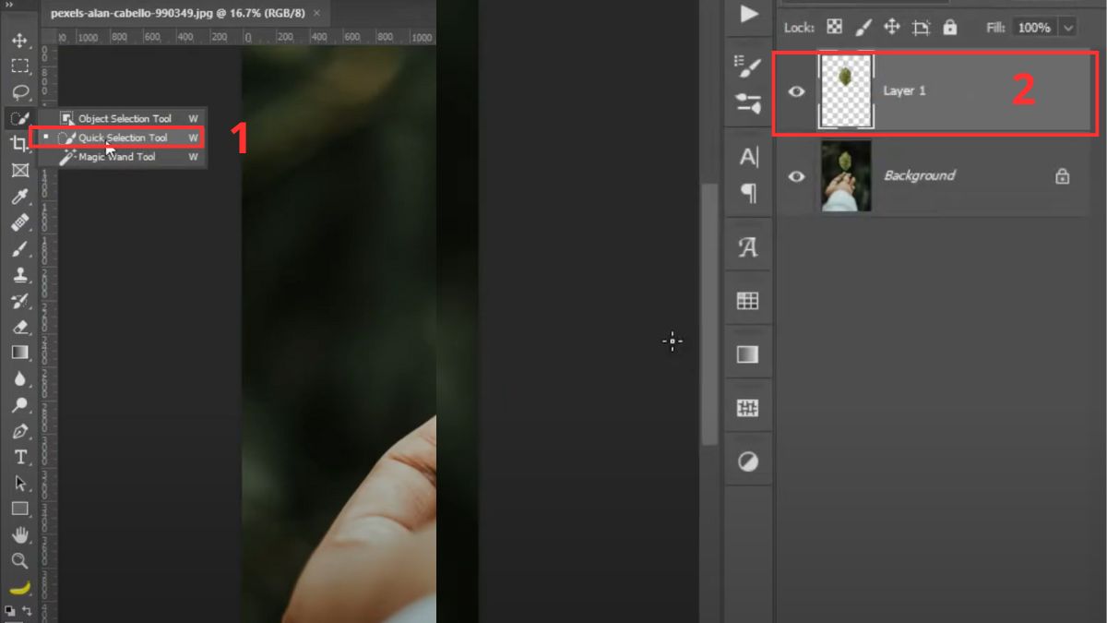1107x623 pixels.
Task: Select the Pen tool
Action: (x=19, y=431)
